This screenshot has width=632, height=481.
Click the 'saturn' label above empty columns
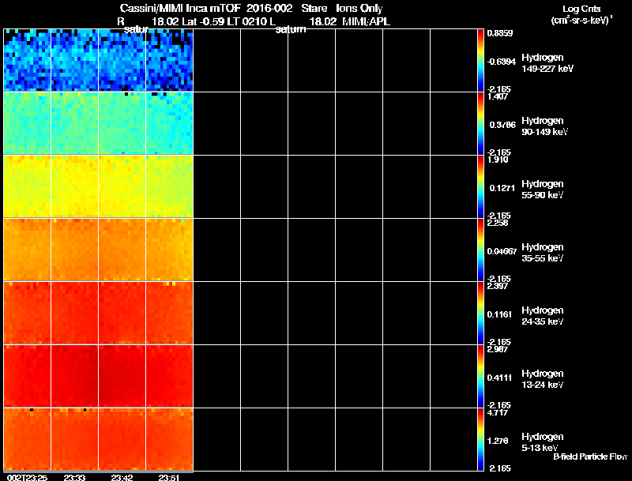coord(291,29)
